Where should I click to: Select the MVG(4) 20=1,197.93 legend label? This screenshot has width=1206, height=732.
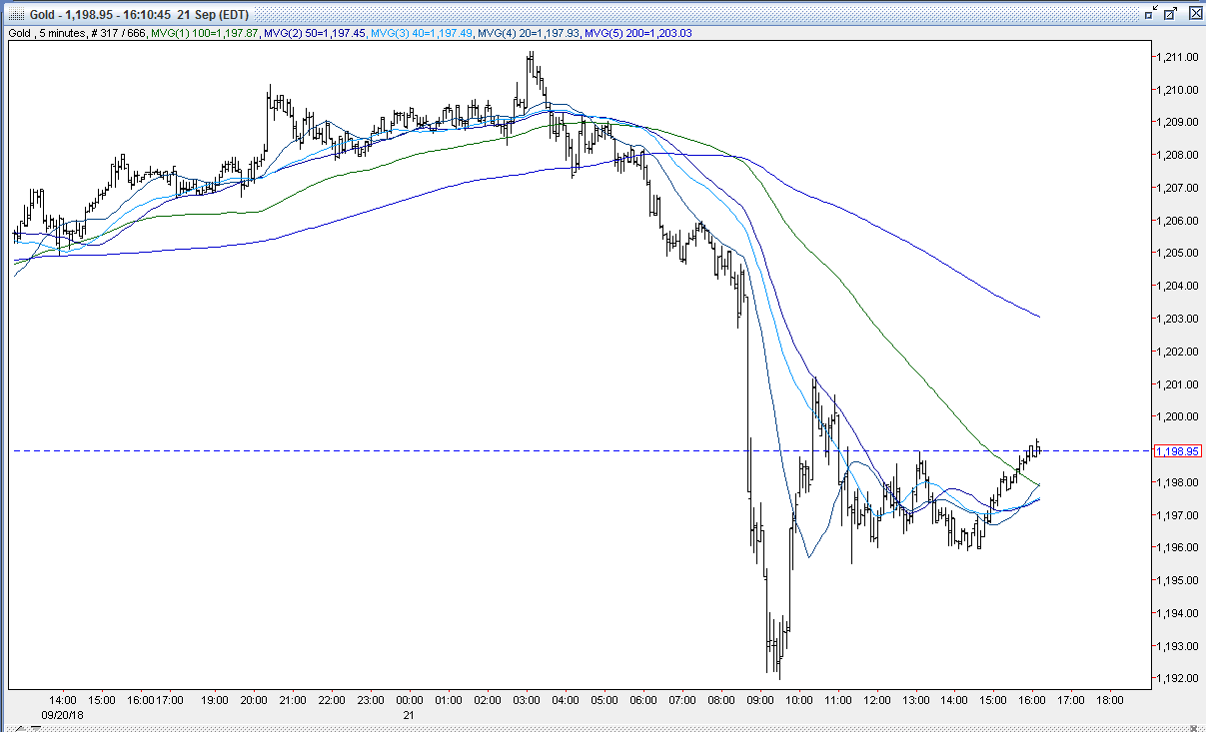530,33
